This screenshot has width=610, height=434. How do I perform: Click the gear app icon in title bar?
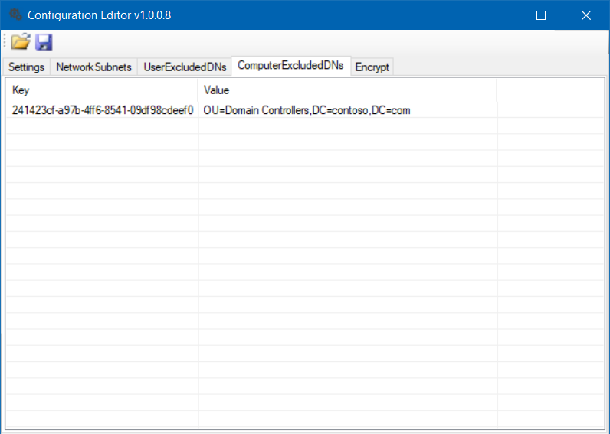pyautogui.click(x=15, y=15)
